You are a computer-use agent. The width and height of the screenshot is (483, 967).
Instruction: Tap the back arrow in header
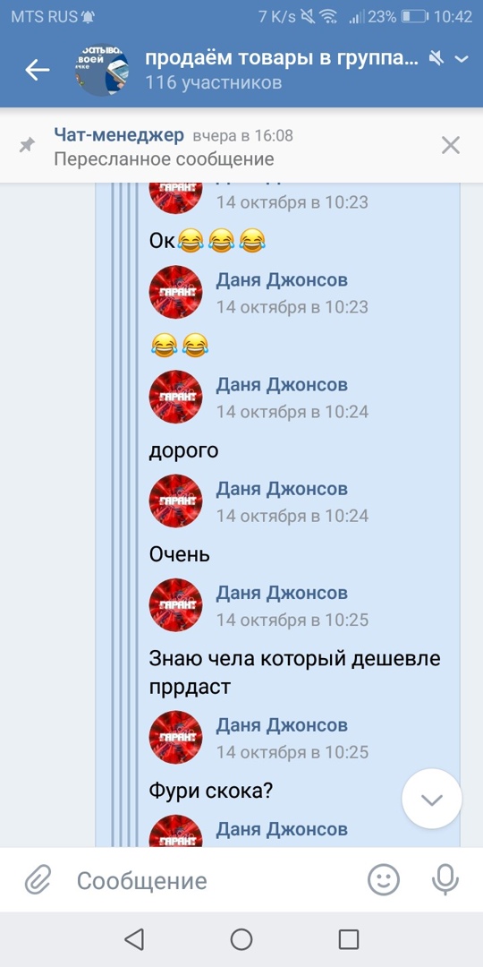pyautogui.click(x=37, y=71)
